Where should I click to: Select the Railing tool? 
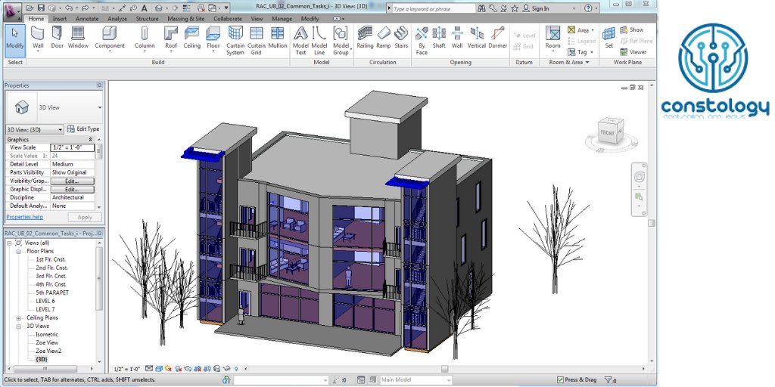365,39
